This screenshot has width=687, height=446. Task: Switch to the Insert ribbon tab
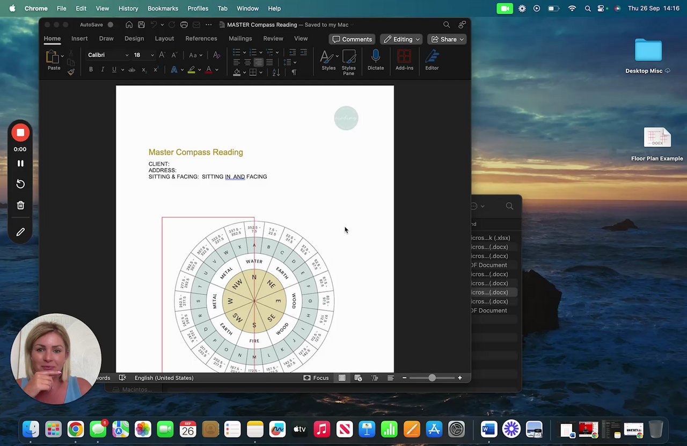point(79,39)
